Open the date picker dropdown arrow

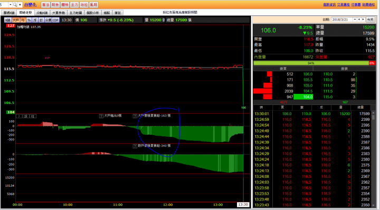pyautogui.click(x=355, y=20)
